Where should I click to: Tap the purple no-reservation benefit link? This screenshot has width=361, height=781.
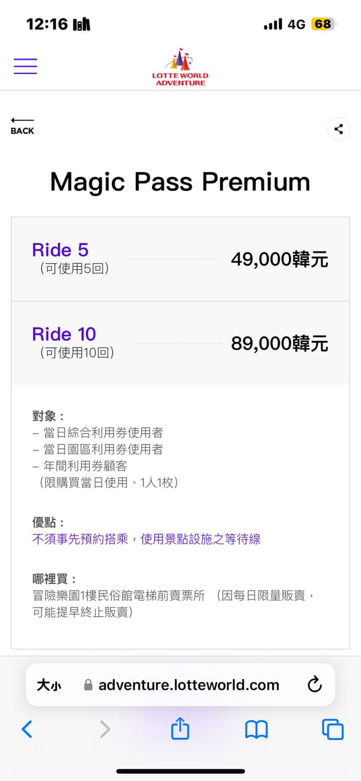click(x=145, y=539)
